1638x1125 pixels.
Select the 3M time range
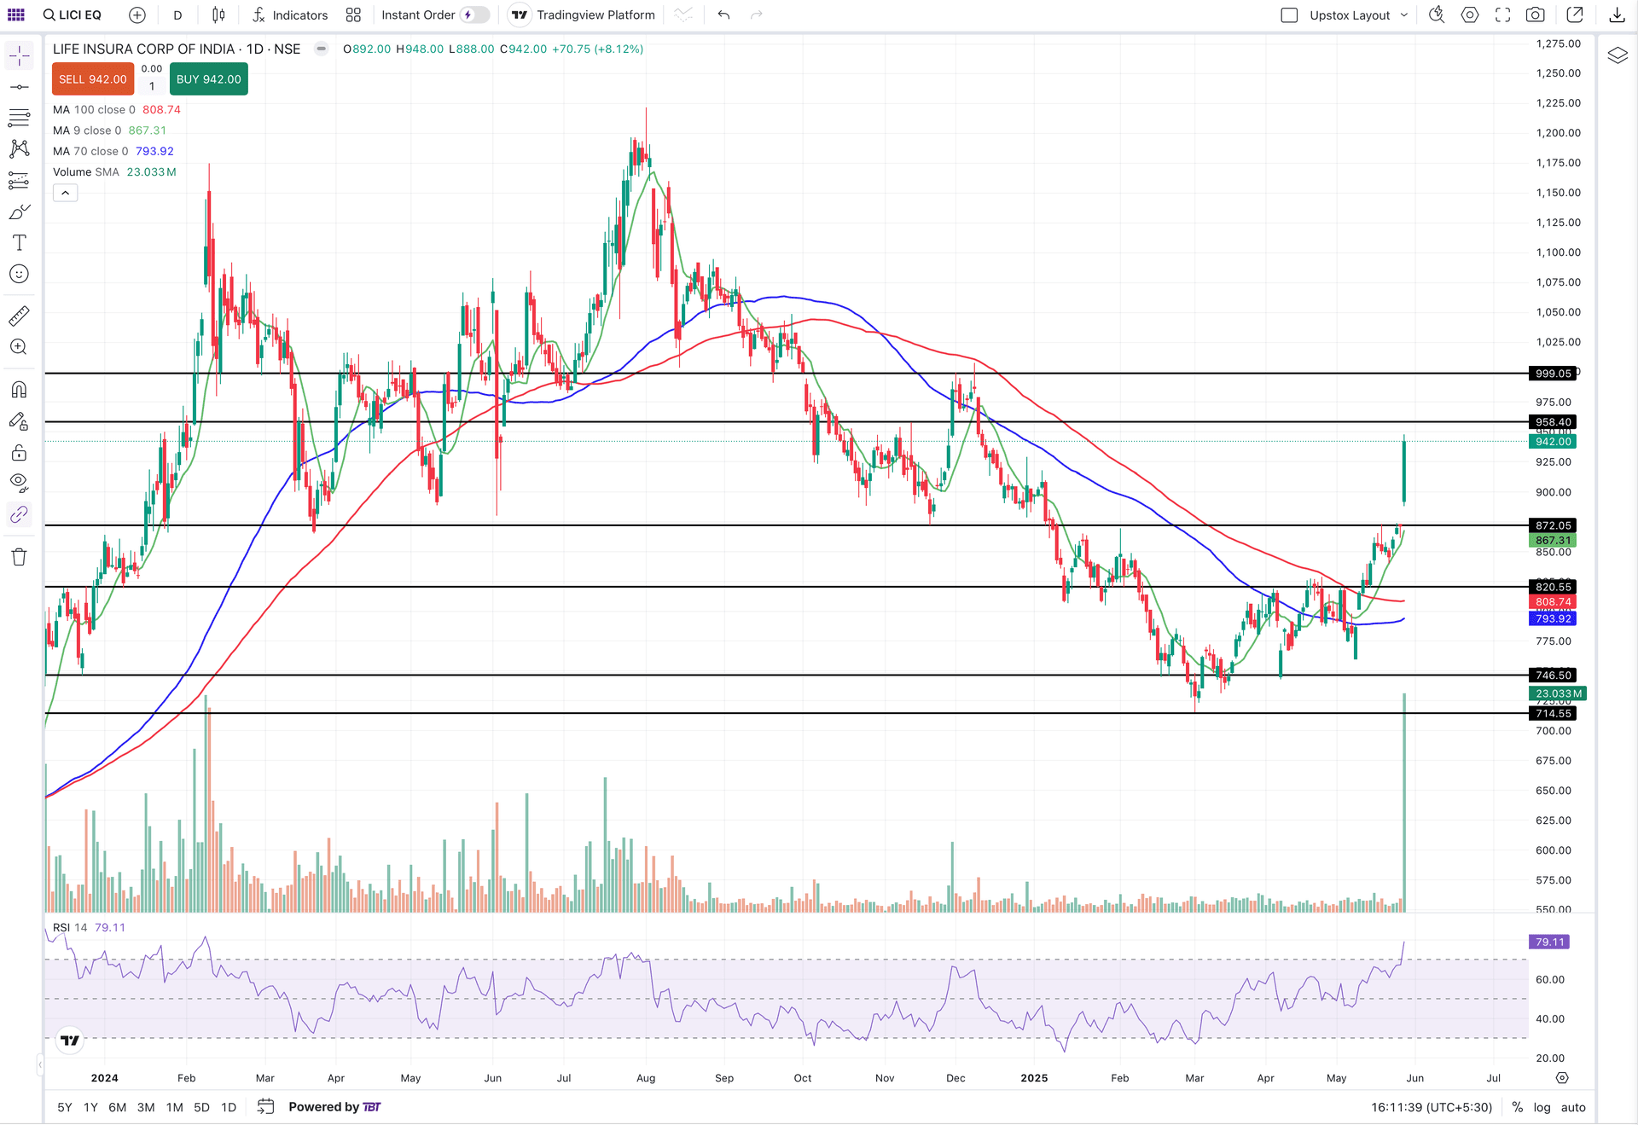click(146, 1107)
